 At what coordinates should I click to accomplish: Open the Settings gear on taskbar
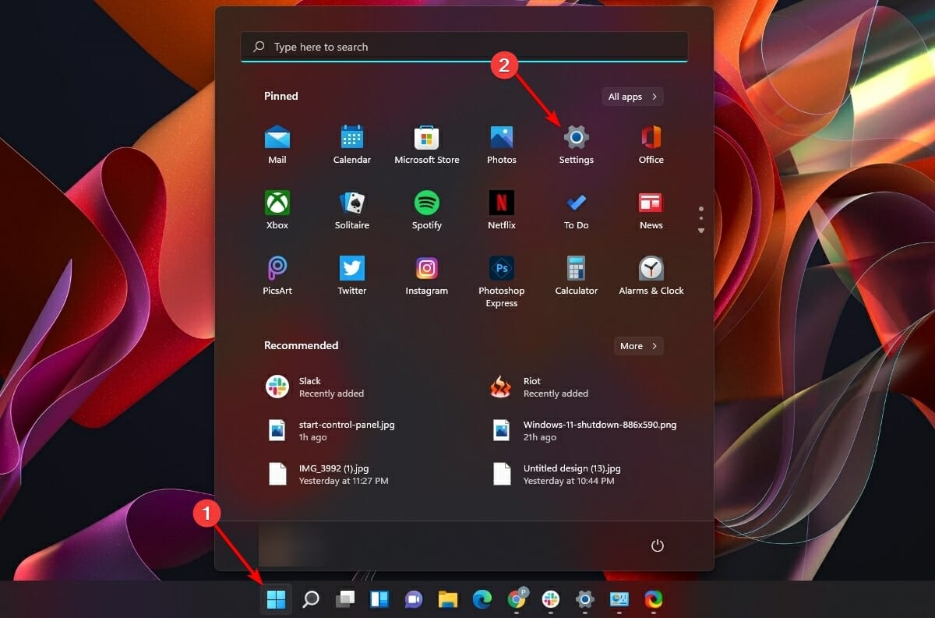(x=585, y=599)
